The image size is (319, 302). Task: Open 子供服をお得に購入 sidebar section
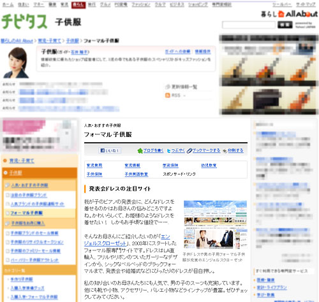coord(28,223)
